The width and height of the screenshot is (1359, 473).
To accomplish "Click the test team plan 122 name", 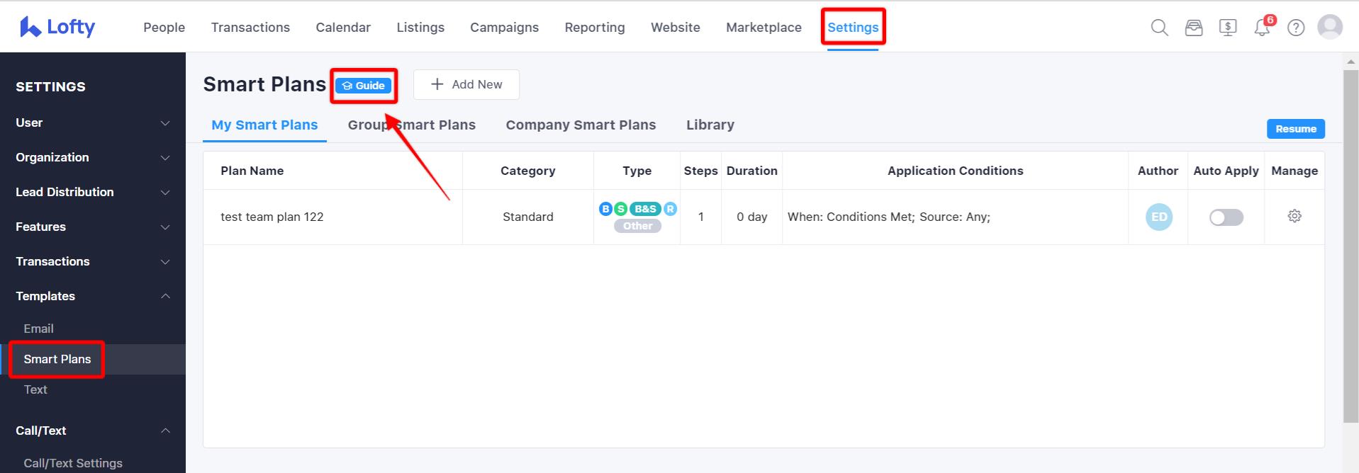I will [272, 217].
